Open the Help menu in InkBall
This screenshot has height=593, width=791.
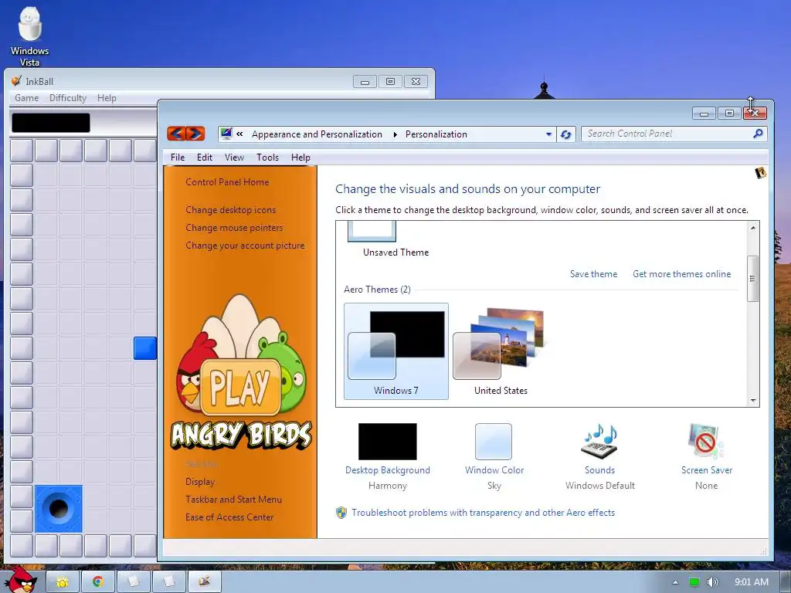[x=107, y=98]
